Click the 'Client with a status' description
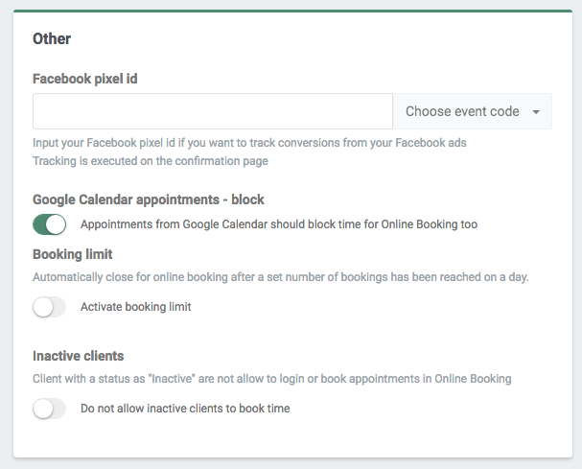The width and height of the screenshot is (582, 469). (x=271, y=379)
